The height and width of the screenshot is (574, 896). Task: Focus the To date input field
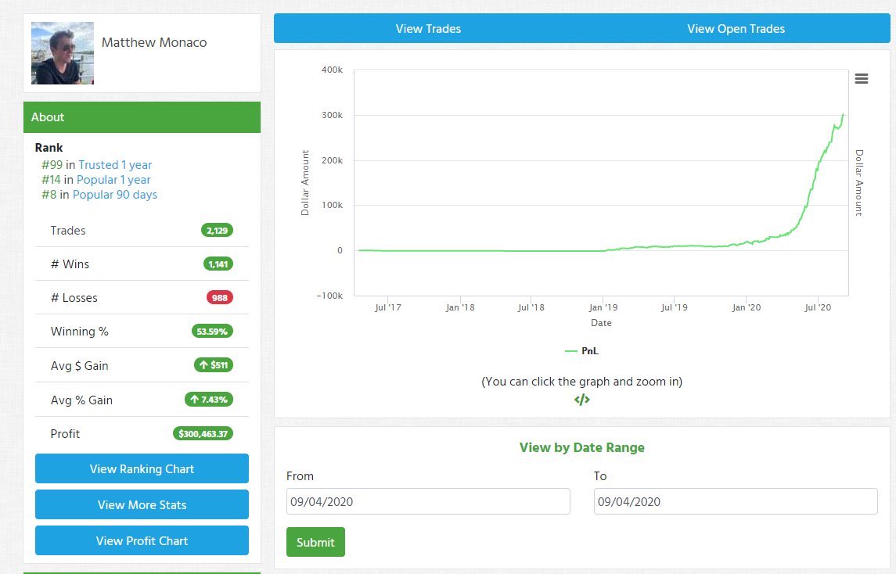pyautogui.click(x=736, y=501)
